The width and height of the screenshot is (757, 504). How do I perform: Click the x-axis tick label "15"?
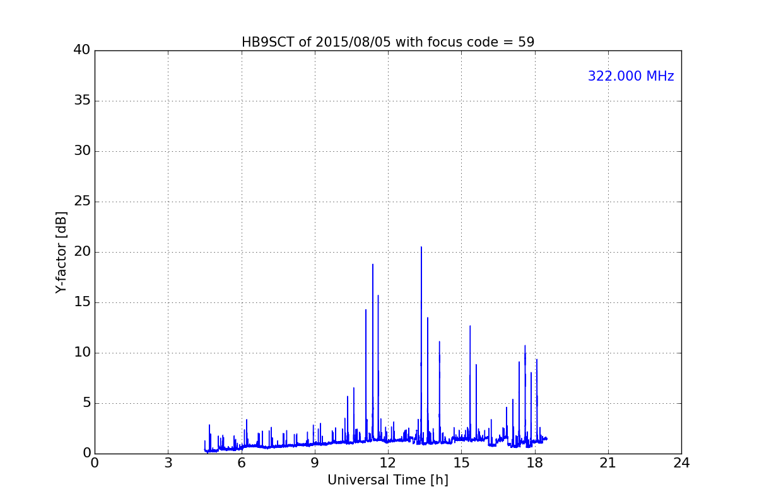(x=461, y=463)
